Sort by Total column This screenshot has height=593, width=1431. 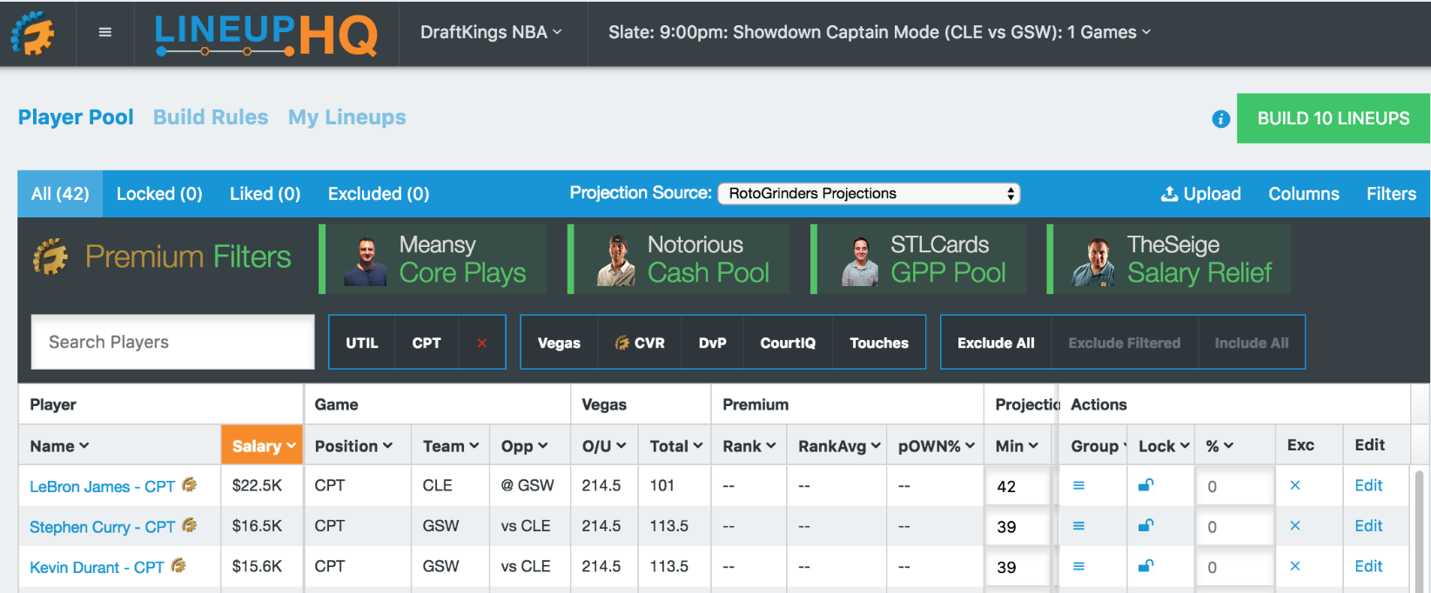(x=675, y=446)
